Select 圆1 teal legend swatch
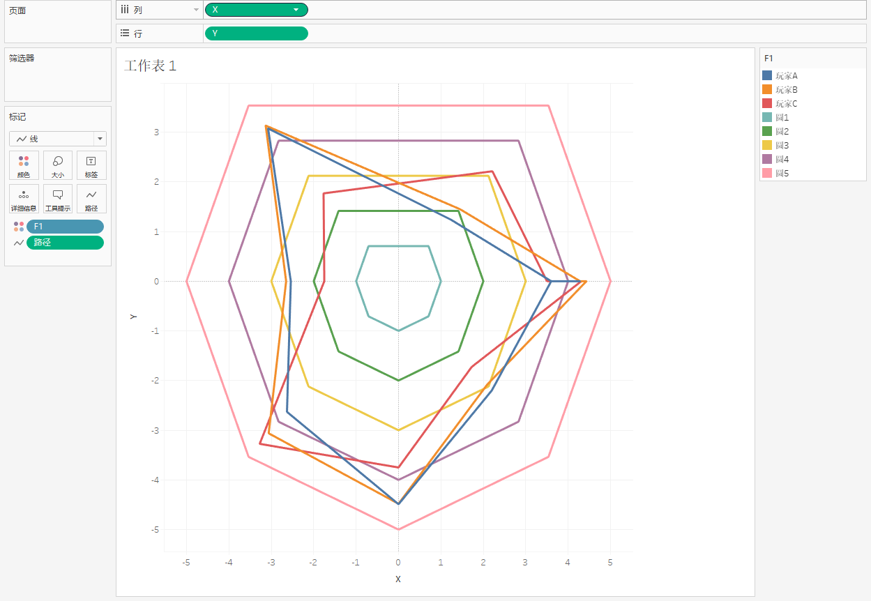Image resolution: width=871 pixels, height=601 pixels. point(767,117)
